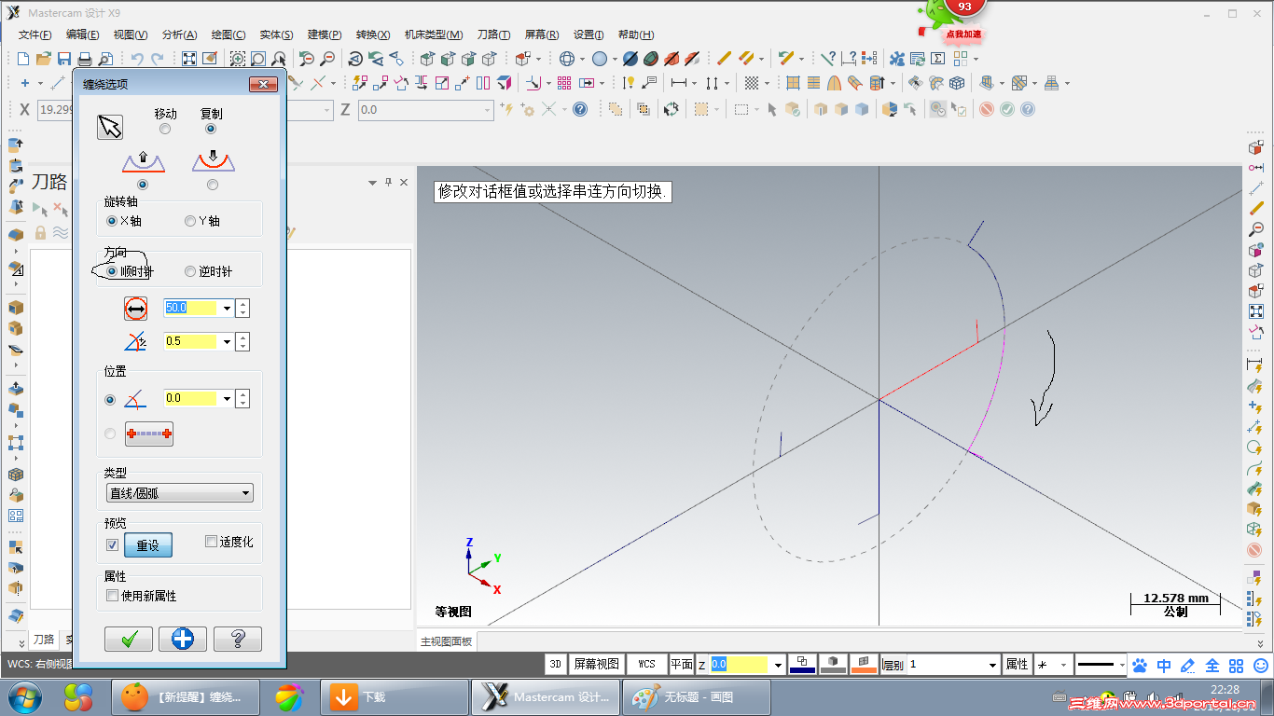Screen dimensions: 1274x716
Task: Click the angle tolerance icon beside 0.5
Action: (x=136, y=341)
